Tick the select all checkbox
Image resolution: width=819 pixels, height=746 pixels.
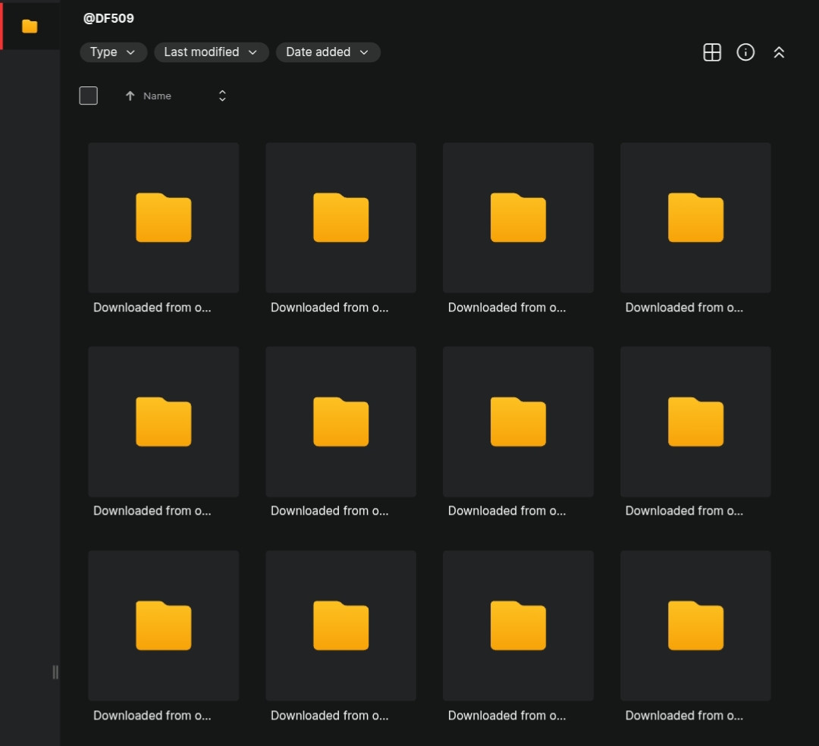click(89, 96)
